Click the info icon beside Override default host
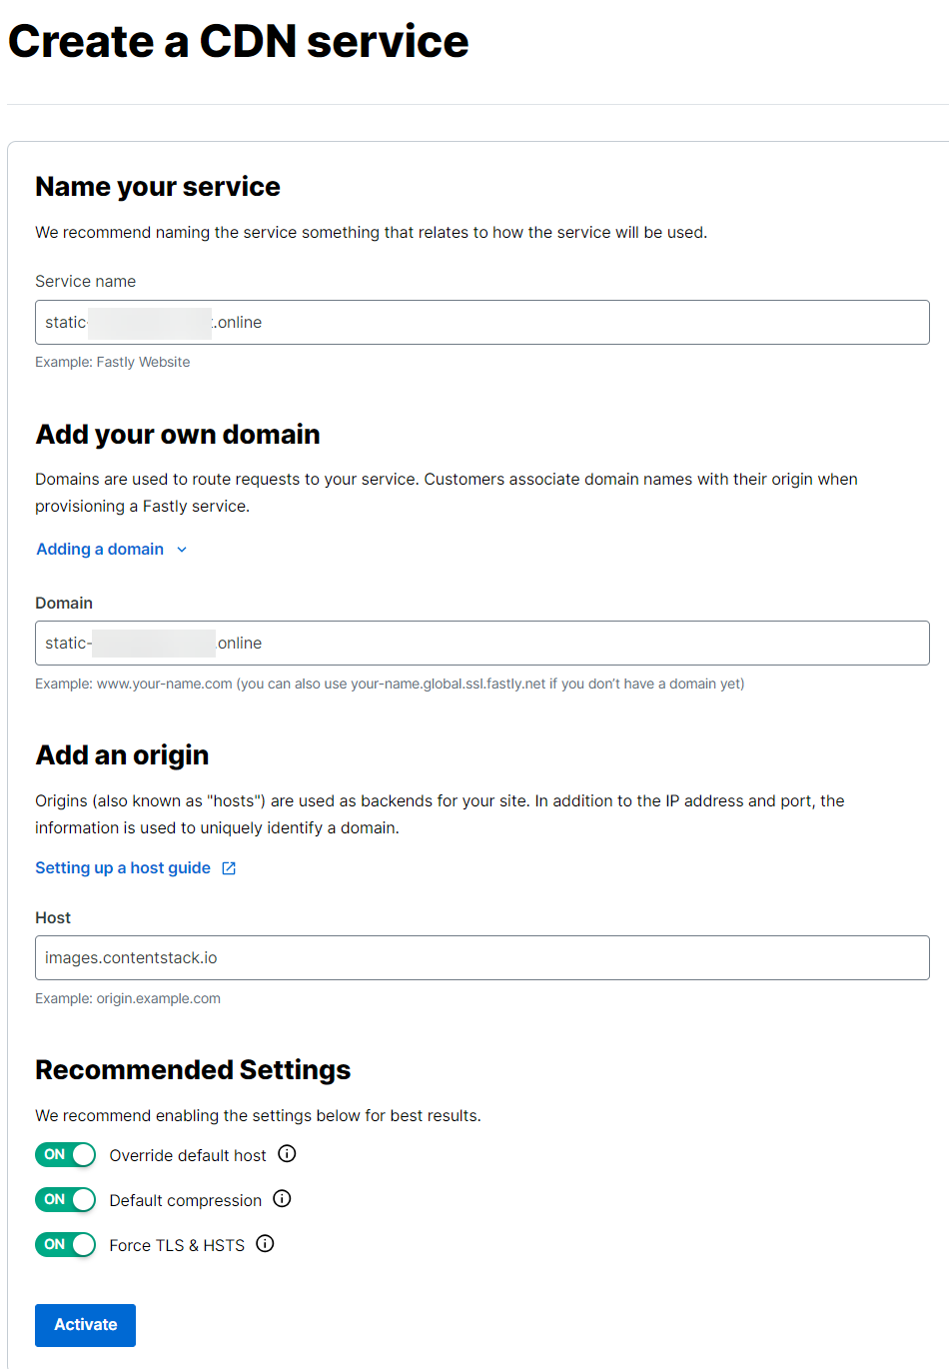The image size is (949, 1369). (x=287, y=1154)
